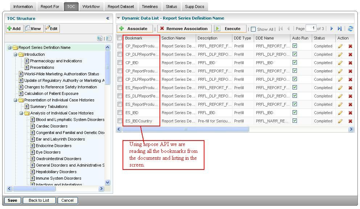
Task: Select Eye Disorders in the tree
Action: 48,152
